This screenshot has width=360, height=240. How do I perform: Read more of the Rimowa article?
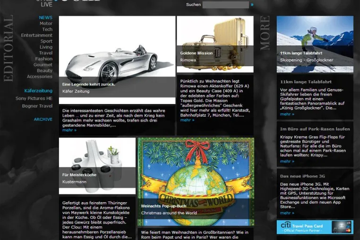tap(187, 120)
